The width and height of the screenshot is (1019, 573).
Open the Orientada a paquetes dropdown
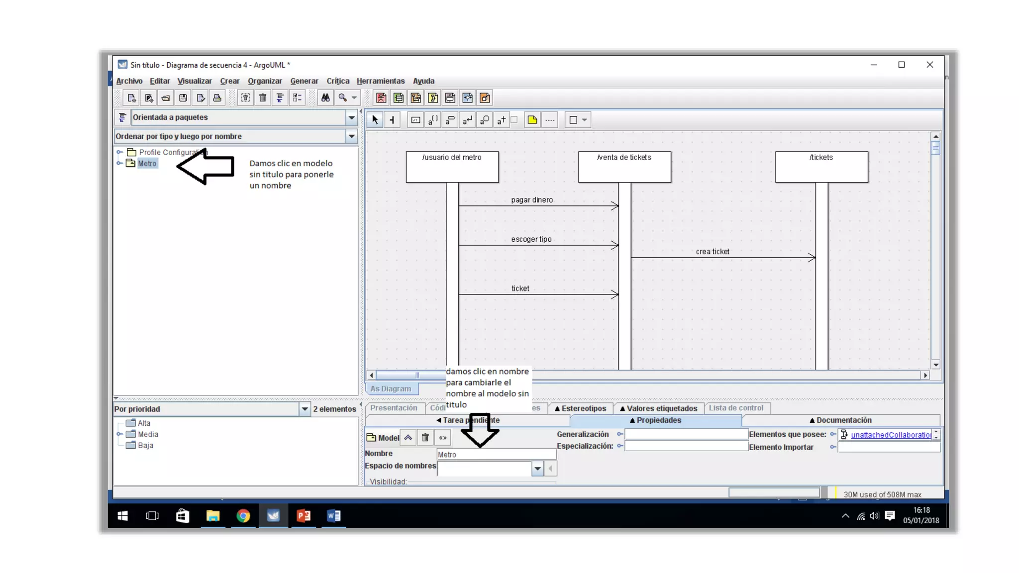[x=351, y=118]
